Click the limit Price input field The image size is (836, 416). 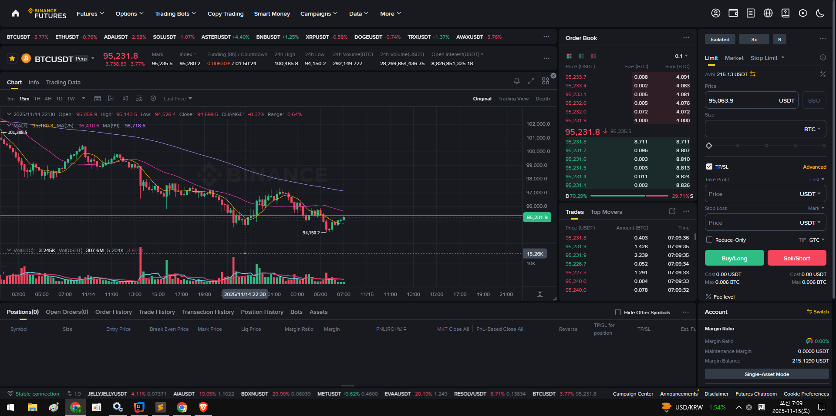pyautogui.click(x=752, y=100)
